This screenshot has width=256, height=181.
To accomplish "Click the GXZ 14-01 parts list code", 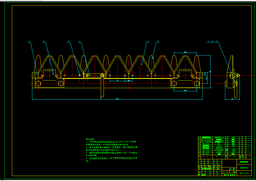I will point(206,154).
